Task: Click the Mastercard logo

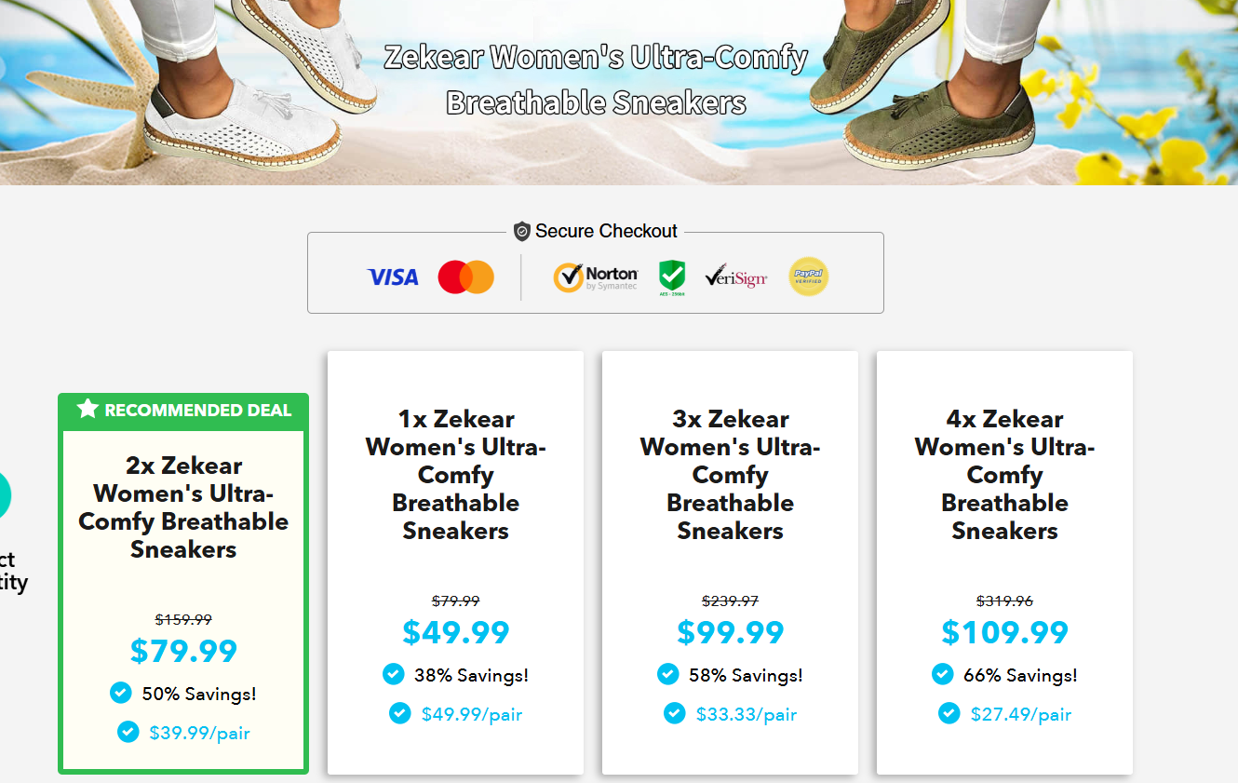Action: 465,277
